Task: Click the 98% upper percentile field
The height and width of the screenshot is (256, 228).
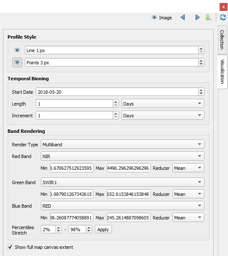Action: click(77, 230)
